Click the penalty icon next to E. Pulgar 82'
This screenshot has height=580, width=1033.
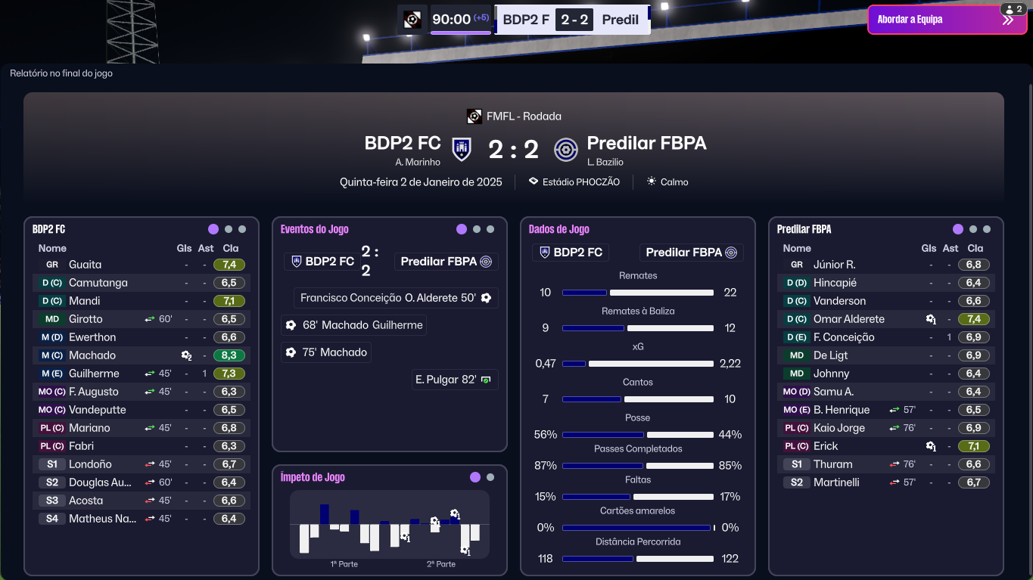486,380
